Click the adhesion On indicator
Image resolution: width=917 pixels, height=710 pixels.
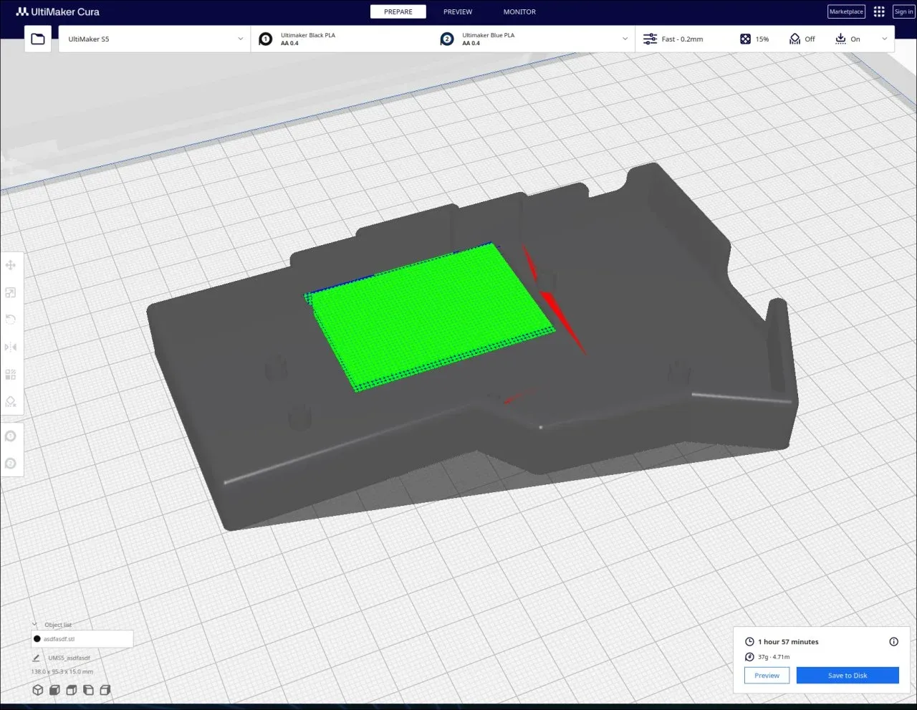pyautogui.click(x=848, y=39)
